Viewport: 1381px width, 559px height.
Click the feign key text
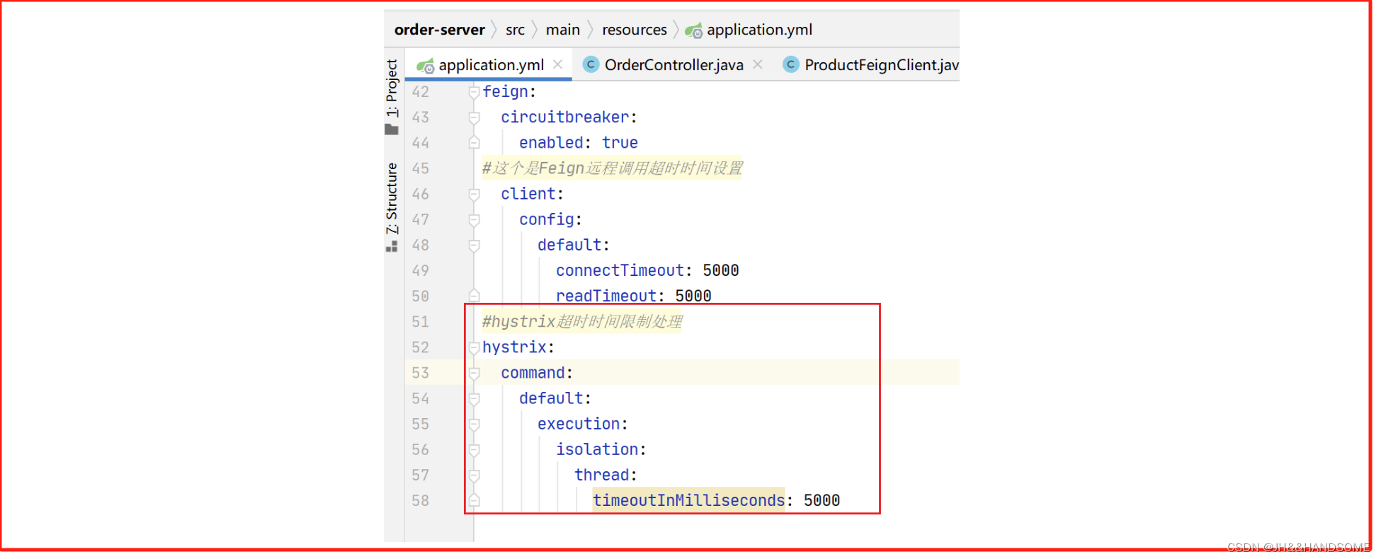pos(505,92)
